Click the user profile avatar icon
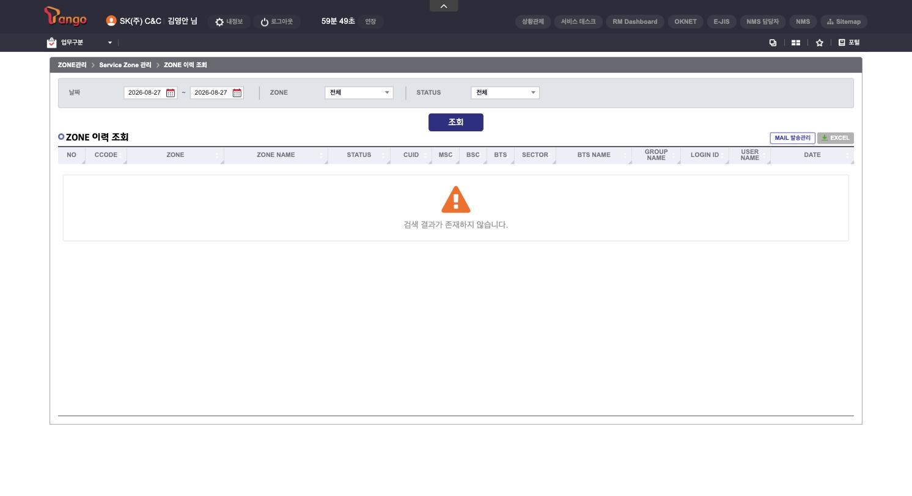This screenshot has height=496, width=912. tap(111, 21)
